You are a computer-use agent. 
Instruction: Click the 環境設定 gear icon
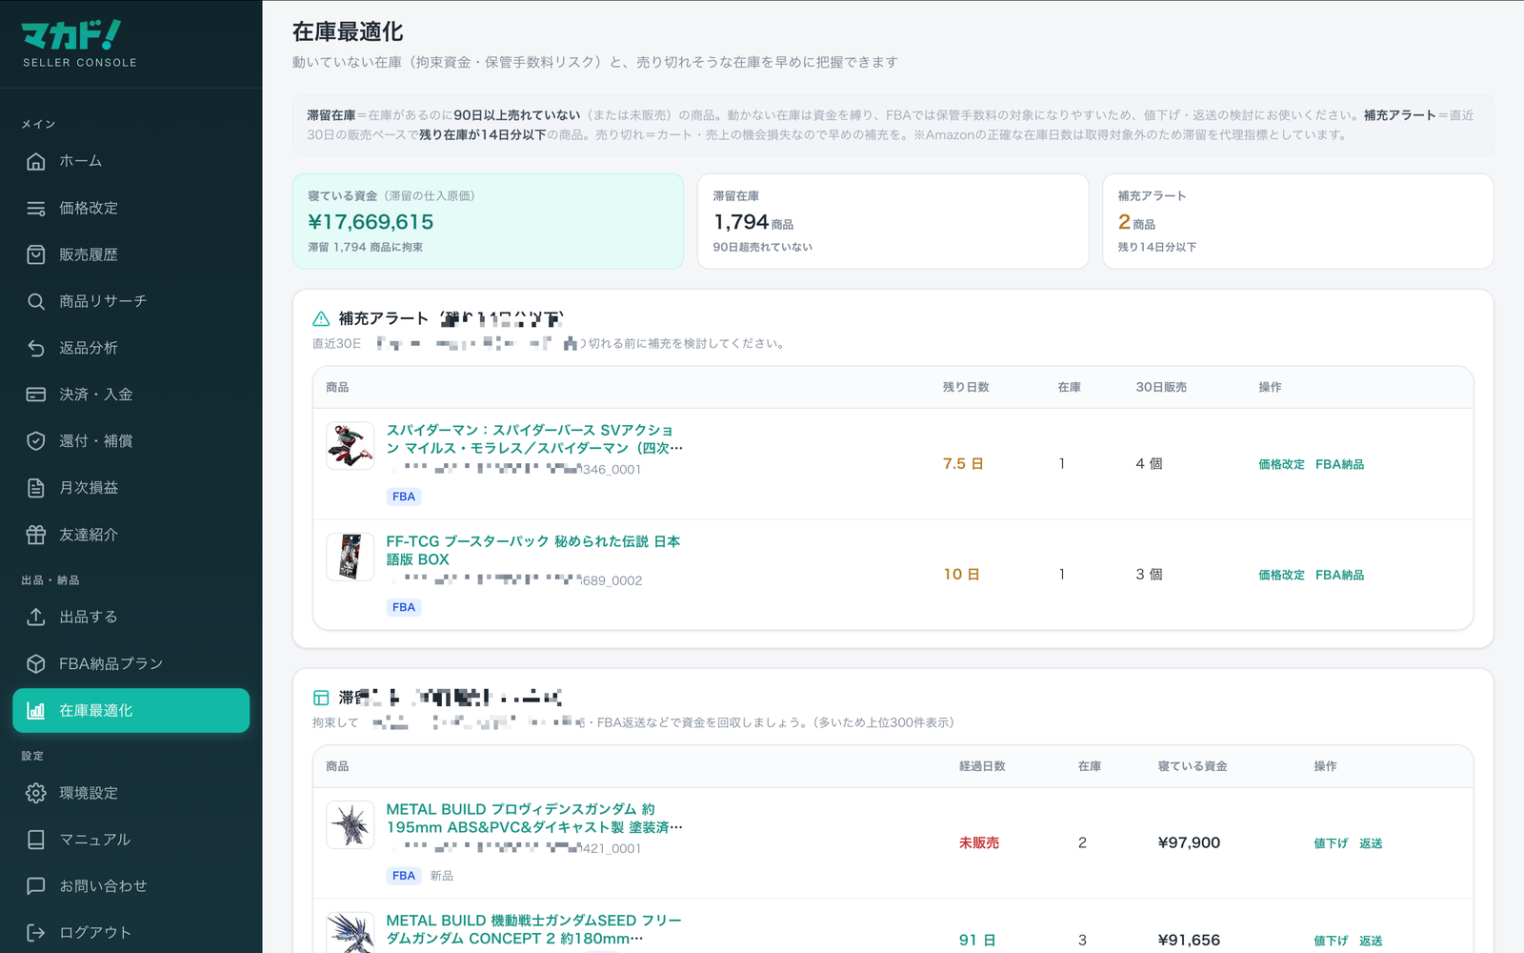point(36,793)
